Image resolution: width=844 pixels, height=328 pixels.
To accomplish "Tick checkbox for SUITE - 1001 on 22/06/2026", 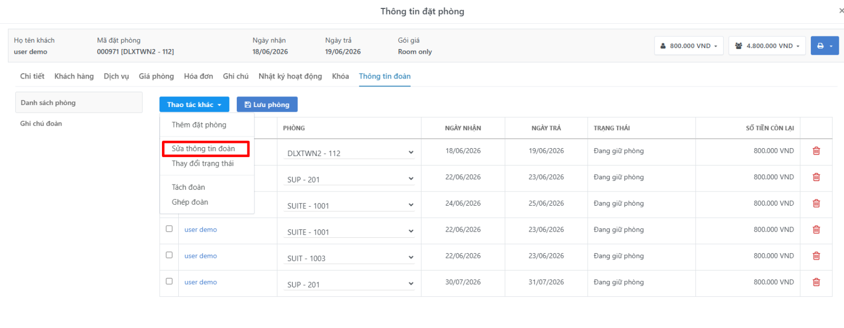I will 169,229.
